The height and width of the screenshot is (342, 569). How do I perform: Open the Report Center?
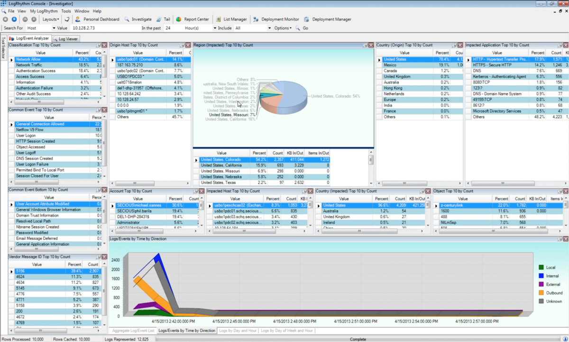coord(193,19)
